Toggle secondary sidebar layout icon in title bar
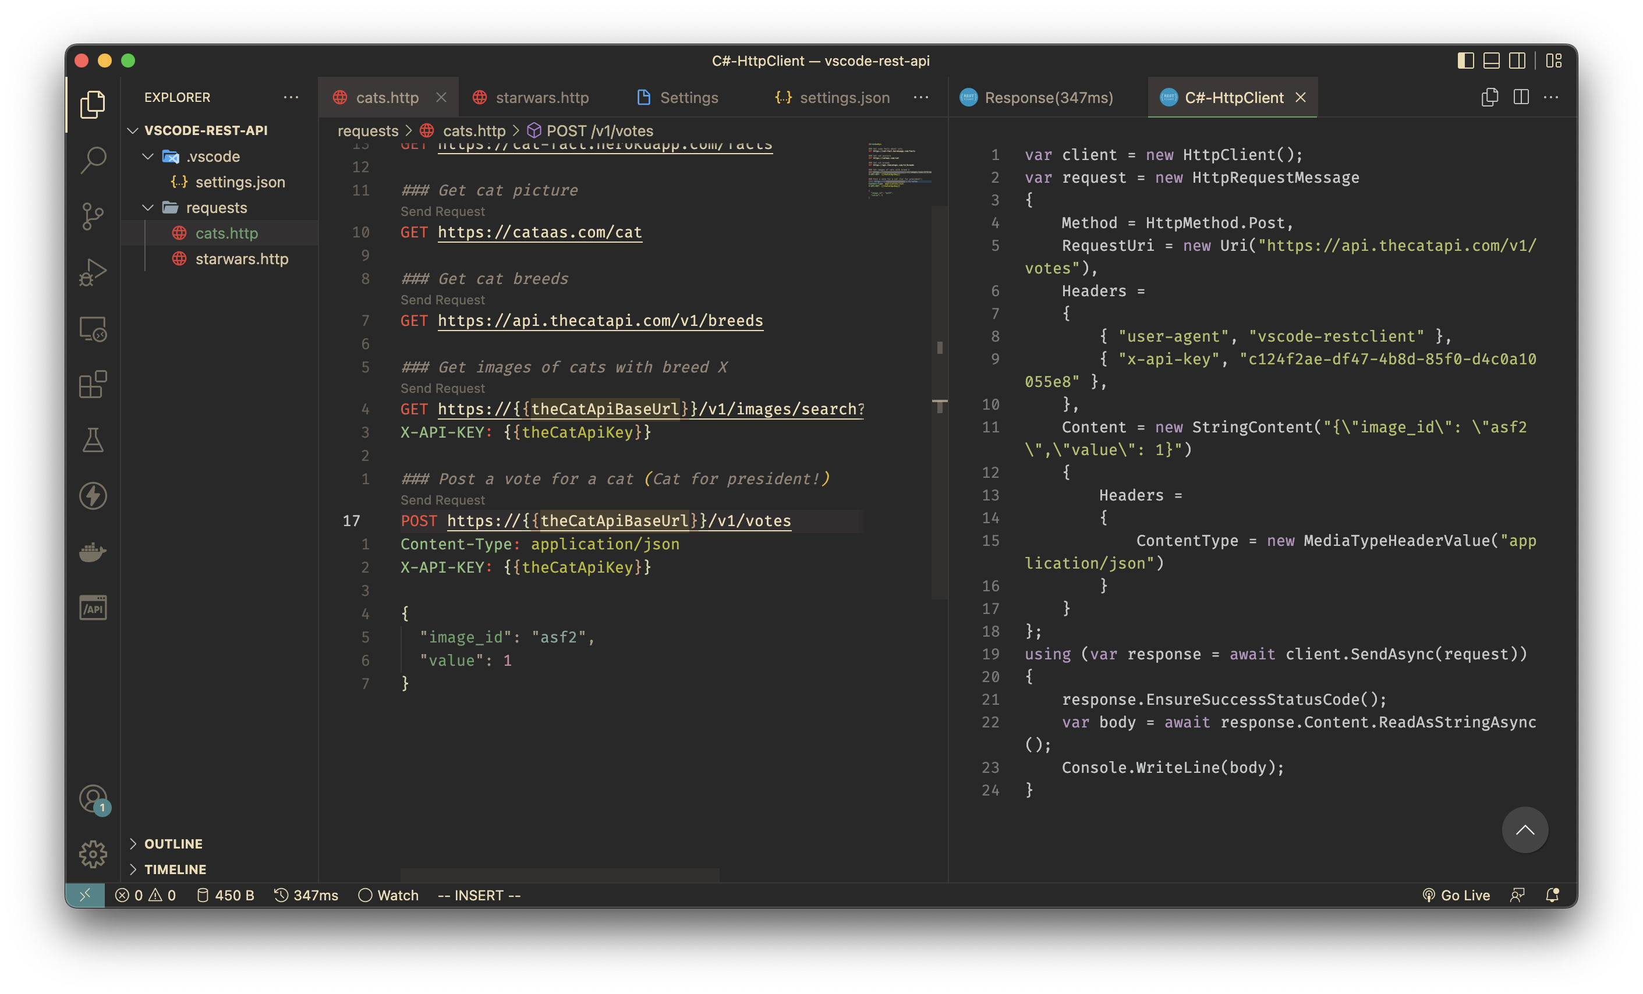The width and height of the screenshot is (1643, 994). click(1517, 61)
